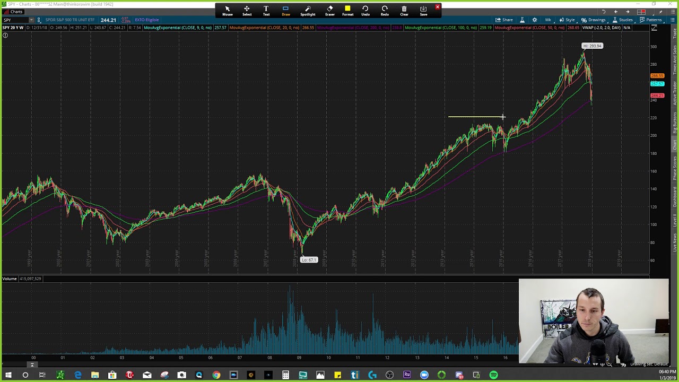Click the alert exclamation icon under chart title

pyautogui.click(x=5, y=36)
